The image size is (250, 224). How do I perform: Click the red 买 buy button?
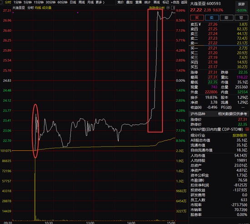(x=197, y=18)
